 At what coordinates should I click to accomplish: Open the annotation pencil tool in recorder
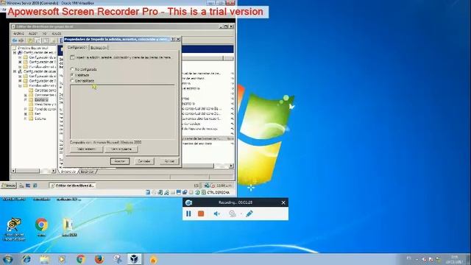tap(249, 213)
